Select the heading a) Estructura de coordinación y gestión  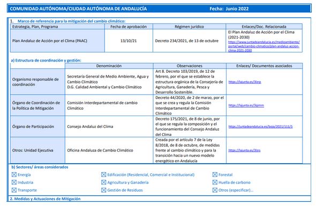point(46,60)
